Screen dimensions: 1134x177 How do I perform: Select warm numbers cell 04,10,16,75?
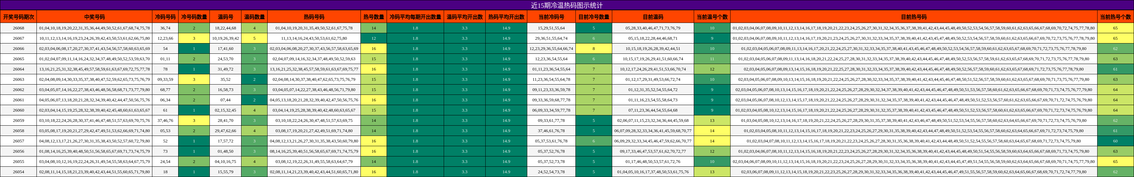225,162
